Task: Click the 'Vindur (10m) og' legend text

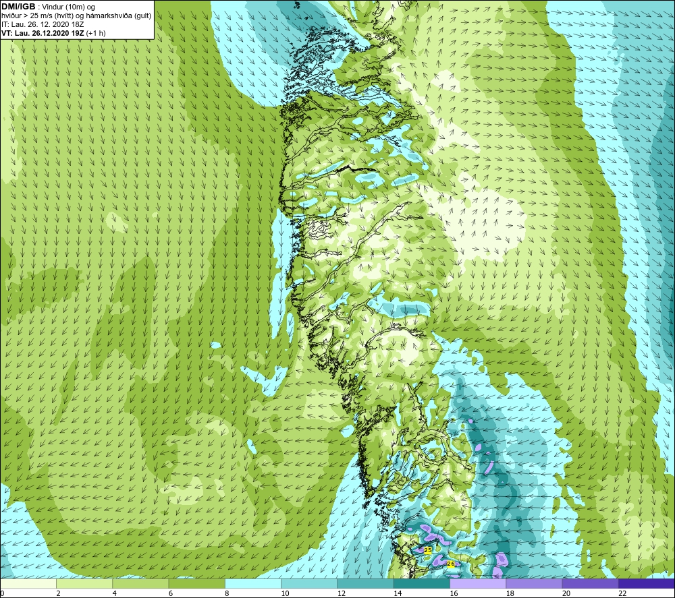Action: point(68,7)
